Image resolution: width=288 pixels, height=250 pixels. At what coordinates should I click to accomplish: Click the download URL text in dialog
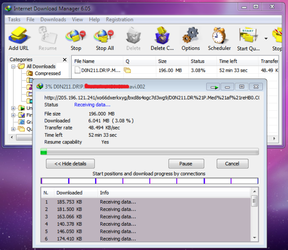click(x=152, y=98)
